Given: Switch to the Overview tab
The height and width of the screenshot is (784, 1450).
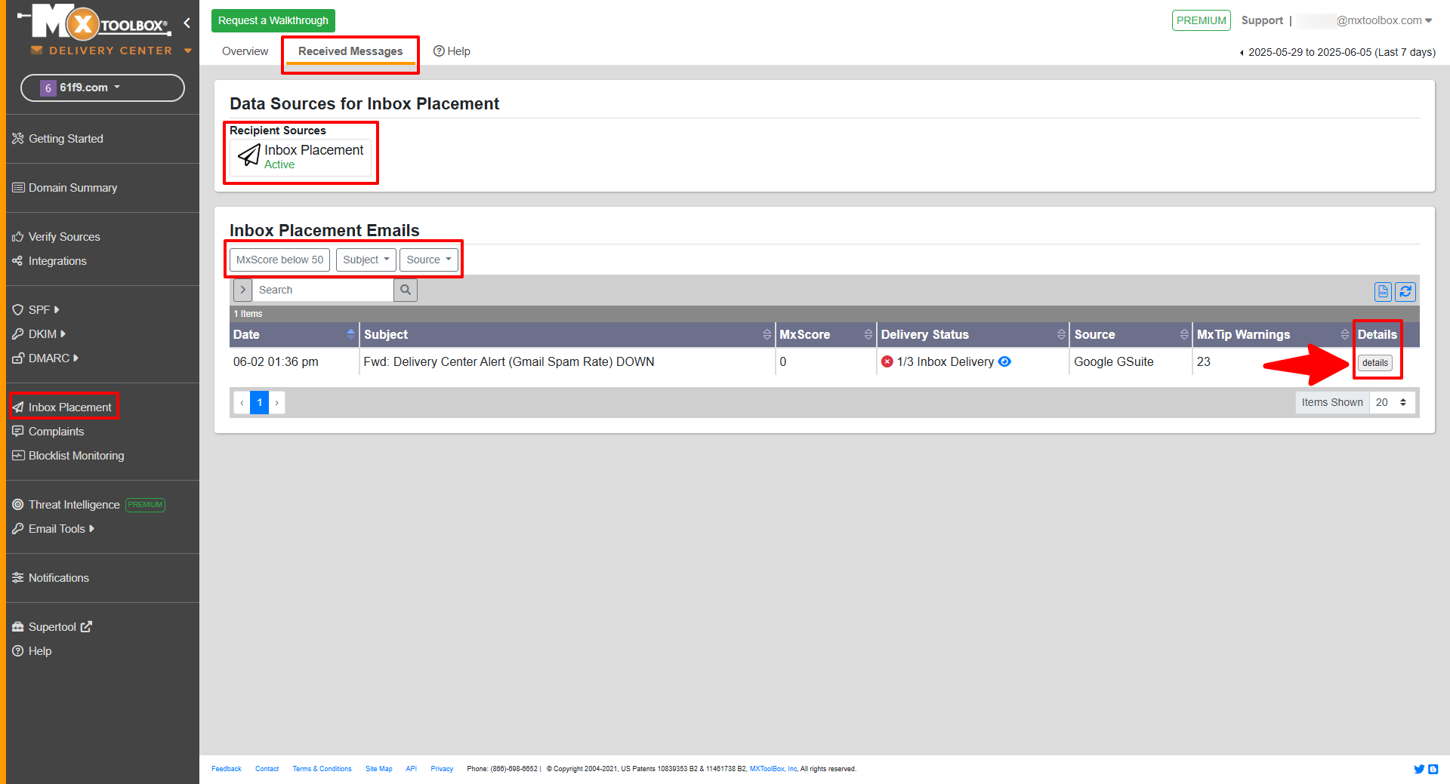Looking at the screenshot, I should pyautogui.click(x=245, y=51).
